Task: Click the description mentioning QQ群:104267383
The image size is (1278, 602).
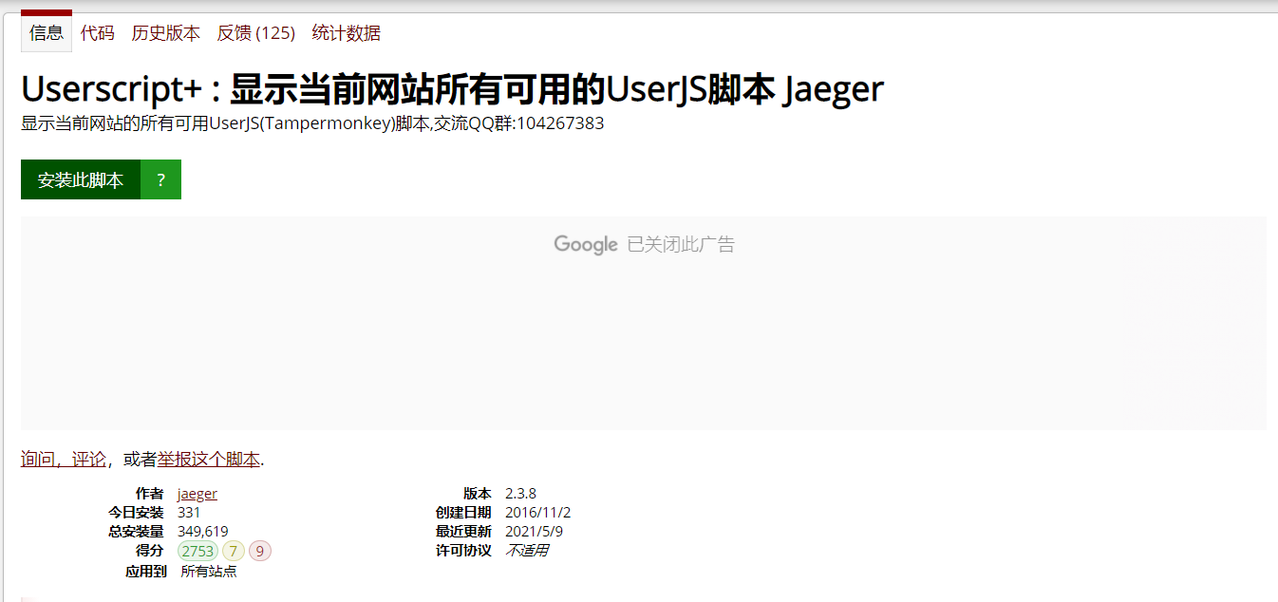Action: [x=312, y=123]
